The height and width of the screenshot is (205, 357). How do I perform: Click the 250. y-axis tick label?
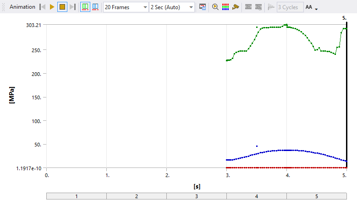tap(36, 50)
